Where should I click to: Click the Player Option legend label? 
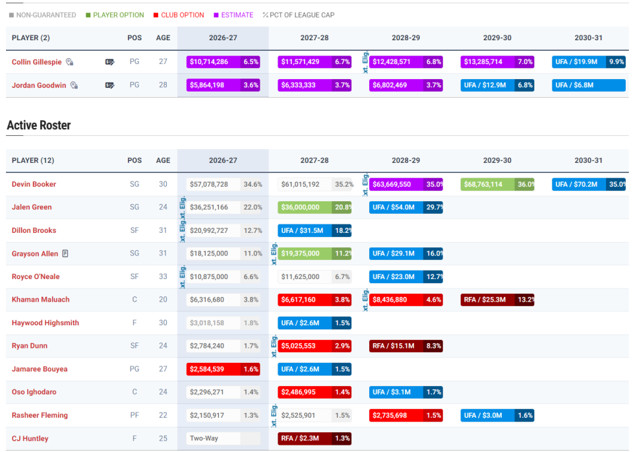pyautogui.click(x=118, y=15)
